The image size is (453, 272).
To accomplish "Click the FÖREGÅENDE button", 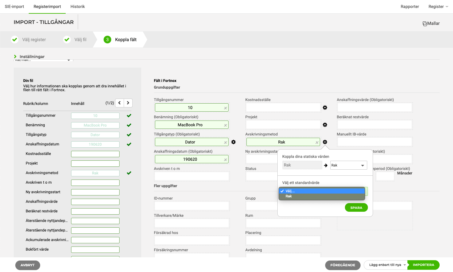I will pyautogui.click(x=343, y=265).
